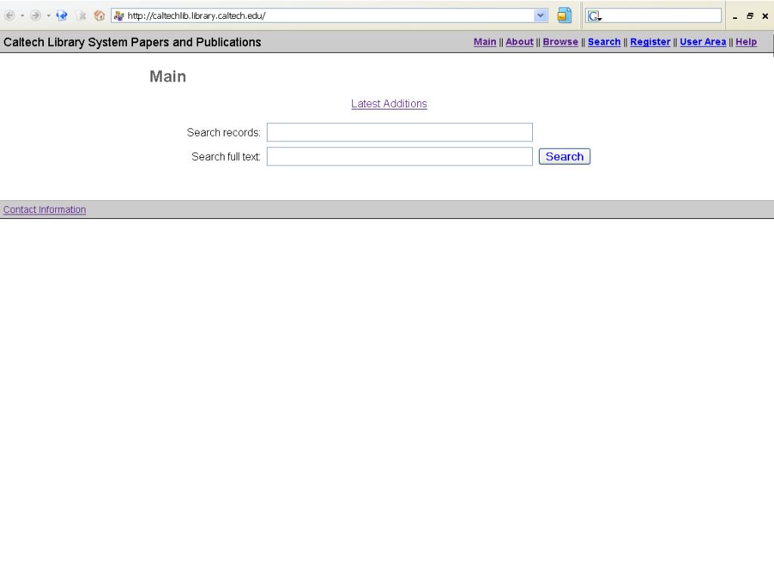Open the Help navigation link

[x=746, y=42]
